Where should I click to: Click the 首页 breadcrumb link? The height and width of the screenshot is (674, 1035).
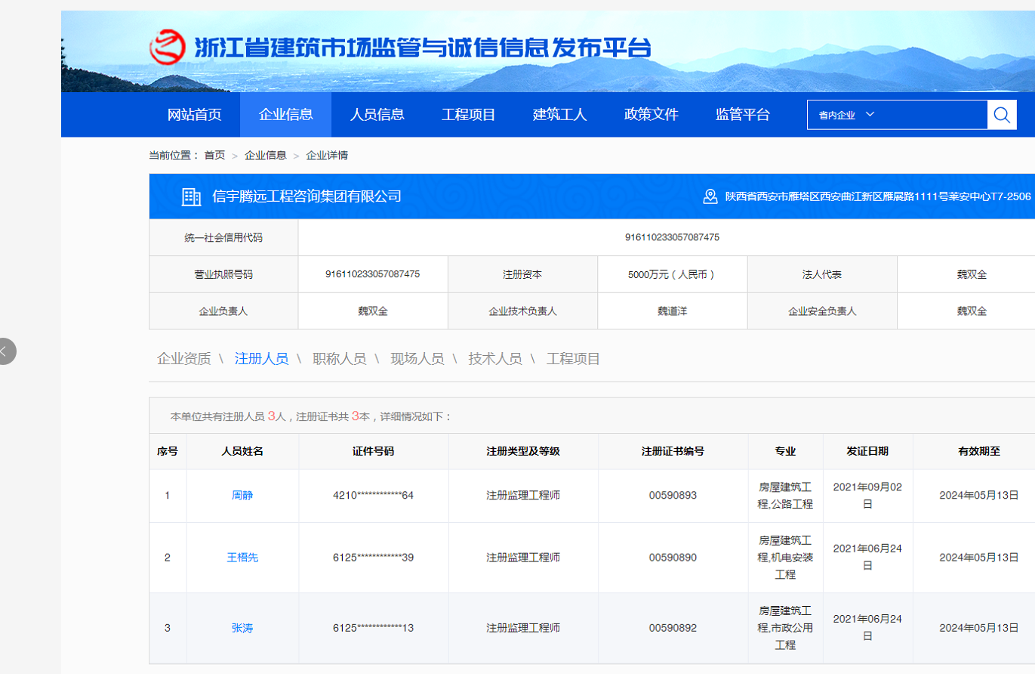click(x=214, y=155)
